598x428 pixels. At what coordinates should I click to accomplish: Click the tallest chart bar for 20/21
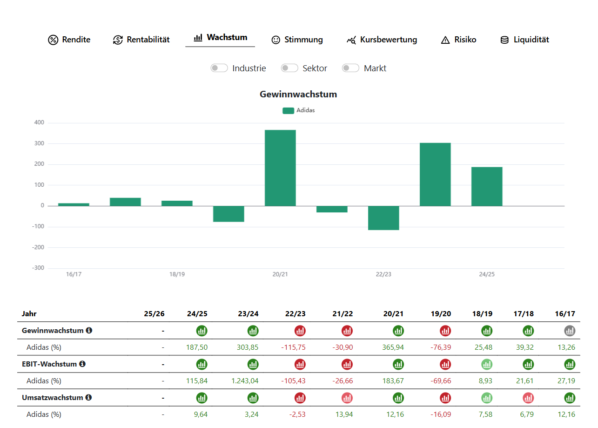click(280, 168)
